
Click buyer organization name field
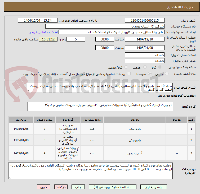105,26
